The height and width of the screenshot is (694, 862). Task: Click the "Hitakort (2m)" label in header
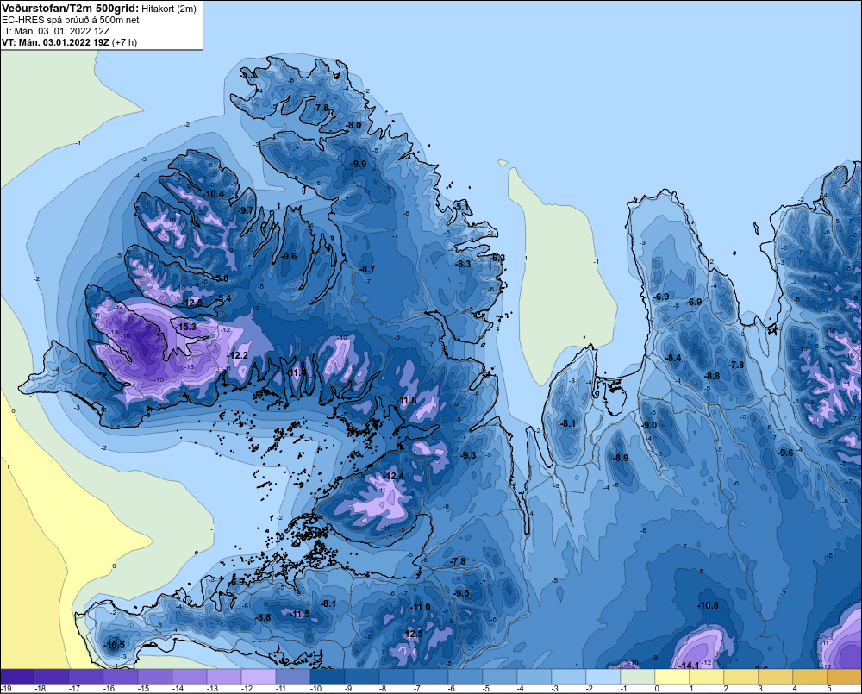[169, 9]
